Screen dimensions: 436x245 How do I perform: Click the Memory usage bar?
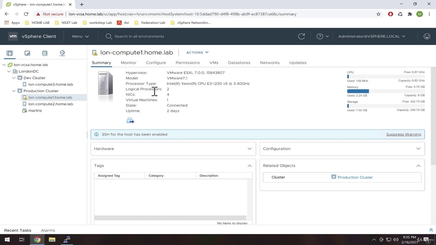coord(386,91)
